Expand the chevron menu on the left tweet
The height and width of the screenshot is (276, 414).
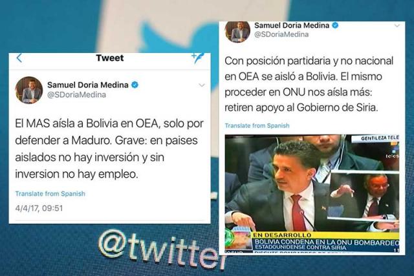(x=202, y=85)
